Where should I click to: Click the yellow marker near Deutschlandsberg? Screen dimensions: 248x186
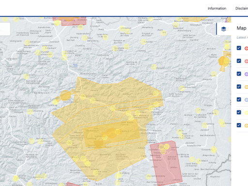coord(149,177)
